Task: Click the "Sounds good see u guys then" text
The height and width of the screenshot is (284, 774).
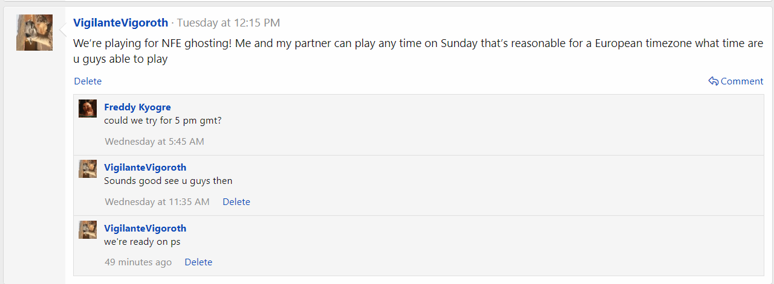Action: click(168, 181)
